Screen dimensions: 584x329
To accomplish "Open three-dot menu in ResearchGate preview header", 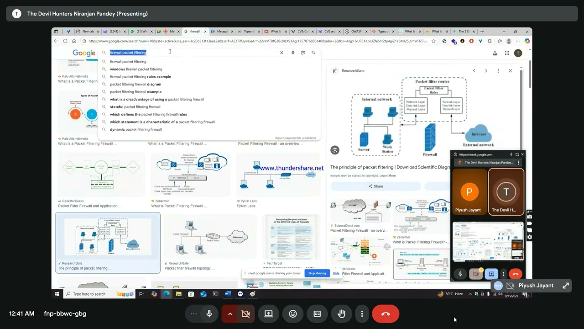I will (498, 71).
